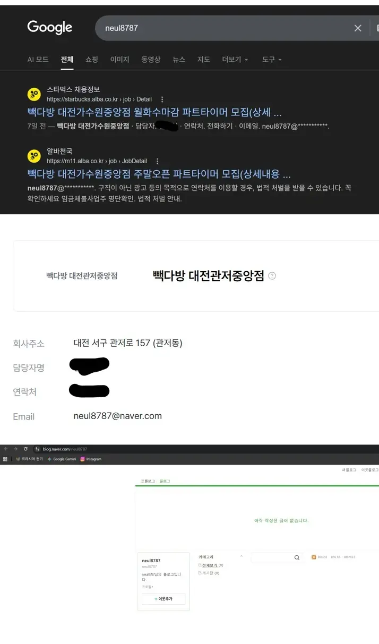This screenshot has width=379, height=644.
Task: Open the 주말오픈 파트타이머 모집 result link
Action: pos(159,174)
